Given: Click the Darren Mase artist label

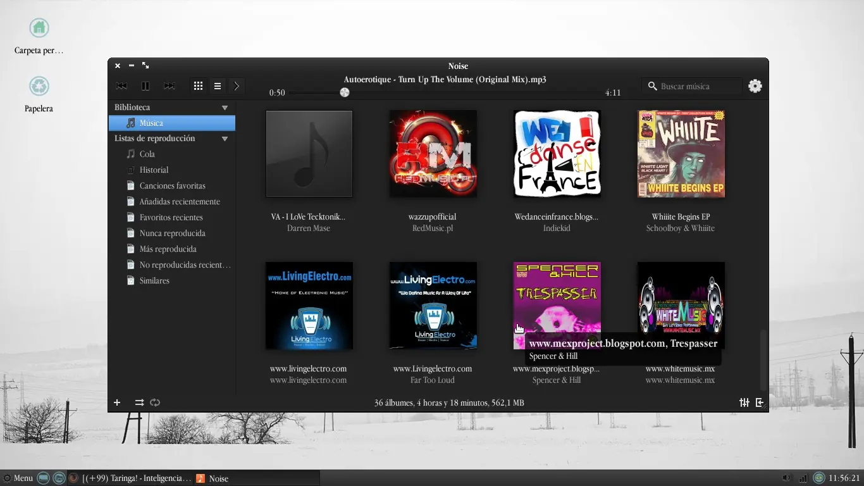Looking at the screenshot, I should (x=309, y=228).
